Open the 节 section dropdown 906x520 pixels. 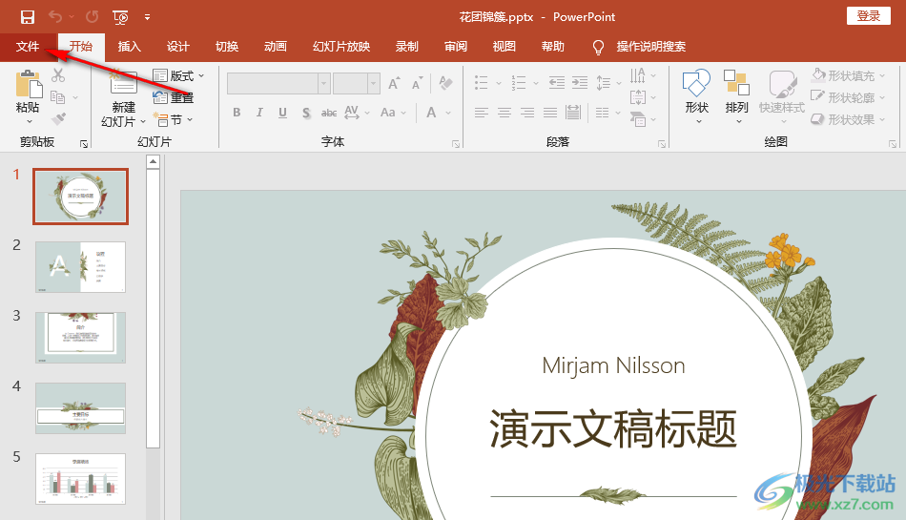point(173,119)
